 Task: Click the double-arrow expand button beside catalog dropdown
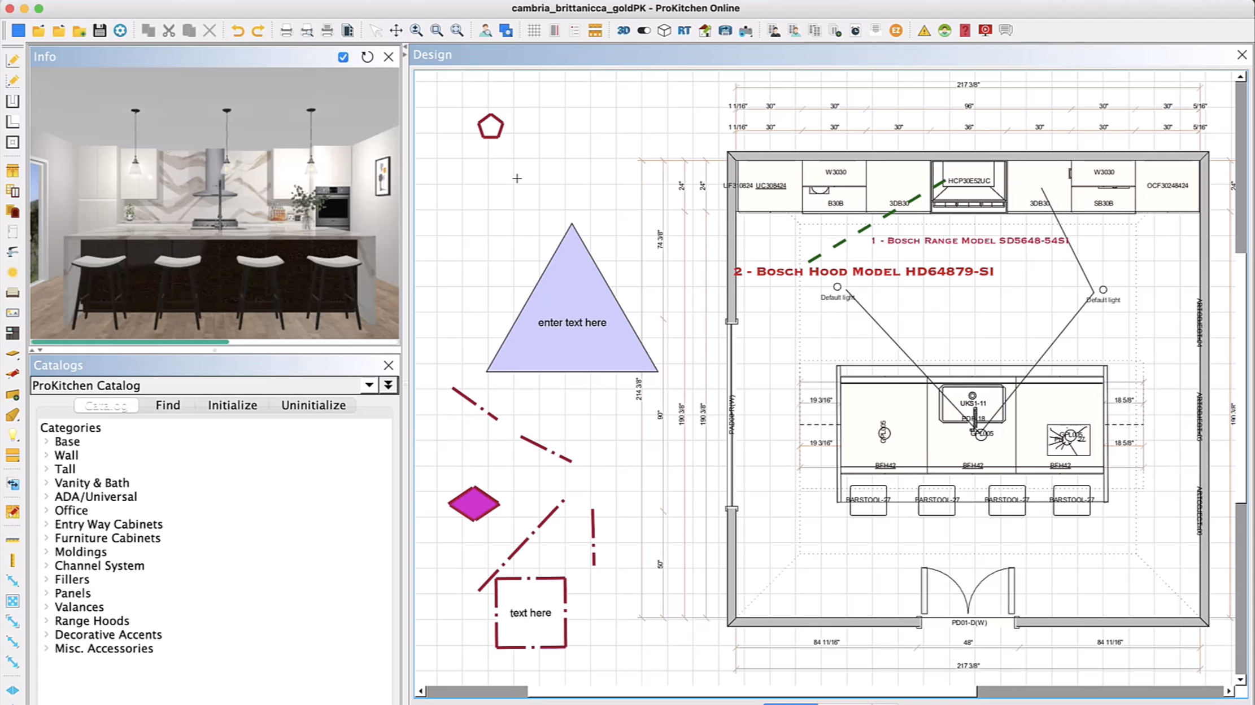click(389, 386)
